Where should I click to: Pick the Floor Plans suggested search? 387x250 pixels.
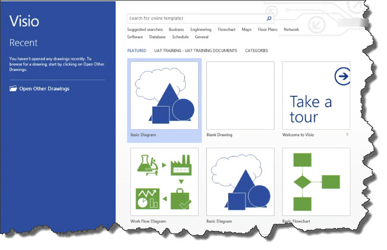268,29
